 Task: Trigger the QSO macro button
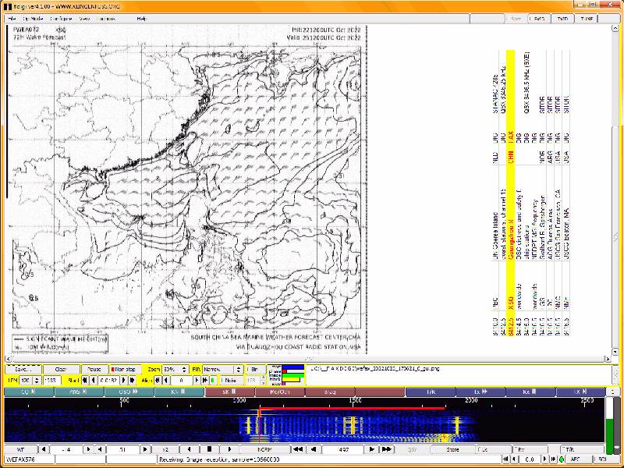[129, 392]
